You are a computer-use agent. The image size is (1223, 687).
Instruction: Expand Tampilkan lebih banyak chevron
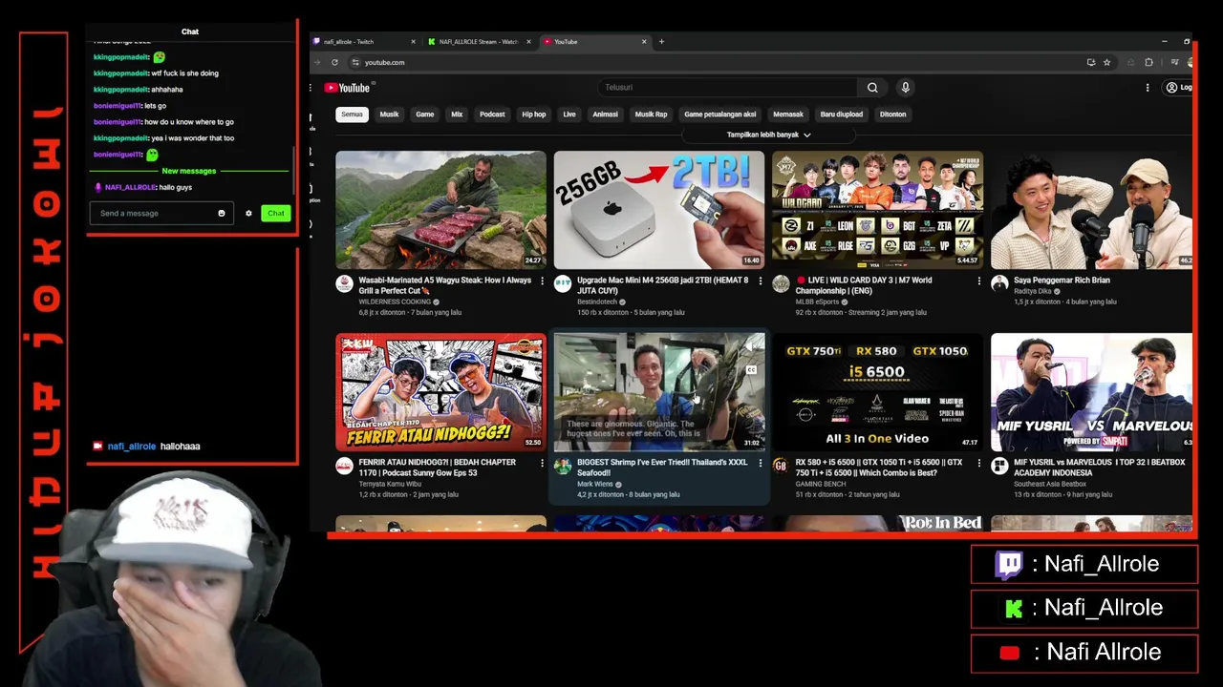click(807, 135)
